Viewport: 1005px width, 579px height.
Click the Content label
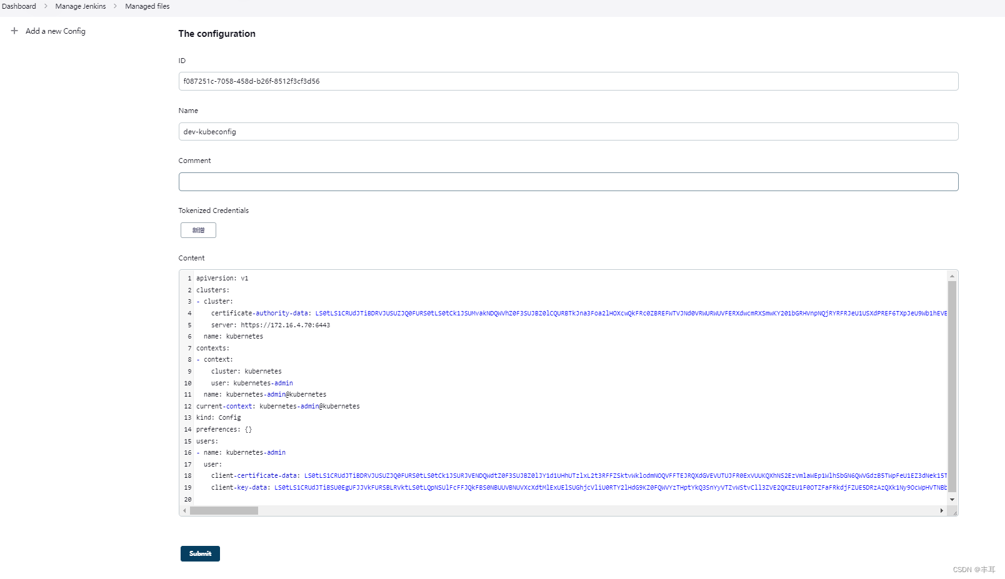[x=191, y=258]
